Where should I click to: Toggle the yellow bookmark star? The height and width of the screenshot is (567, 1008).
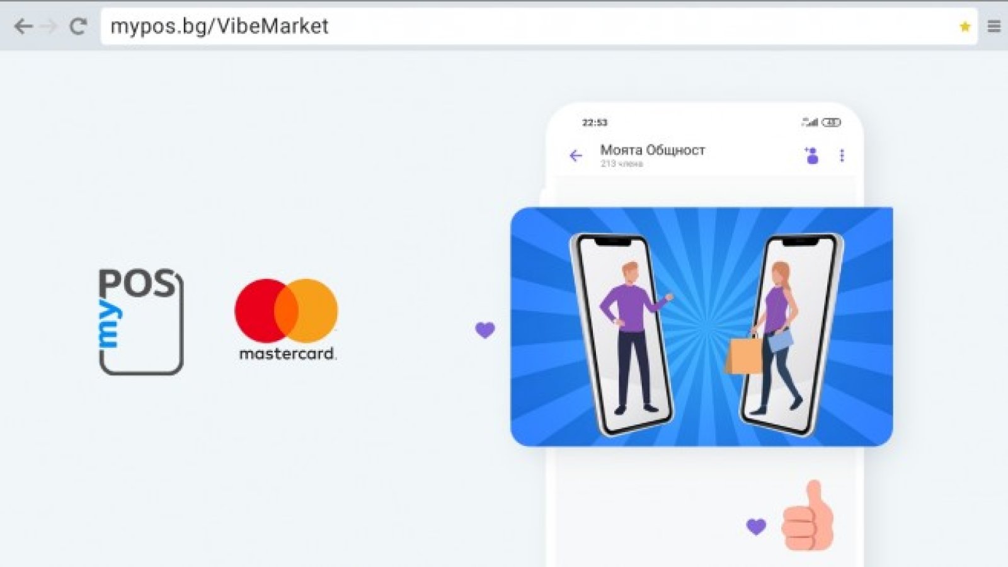[965, 26]
